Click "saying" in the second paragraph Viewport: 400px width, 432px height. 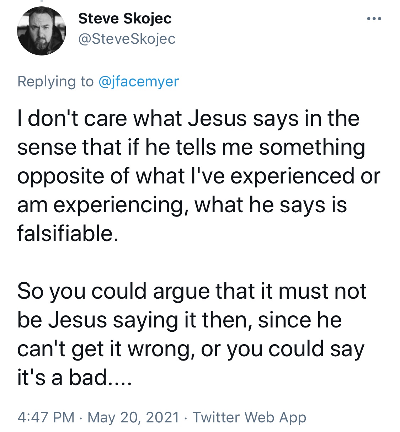click(145, 321)
